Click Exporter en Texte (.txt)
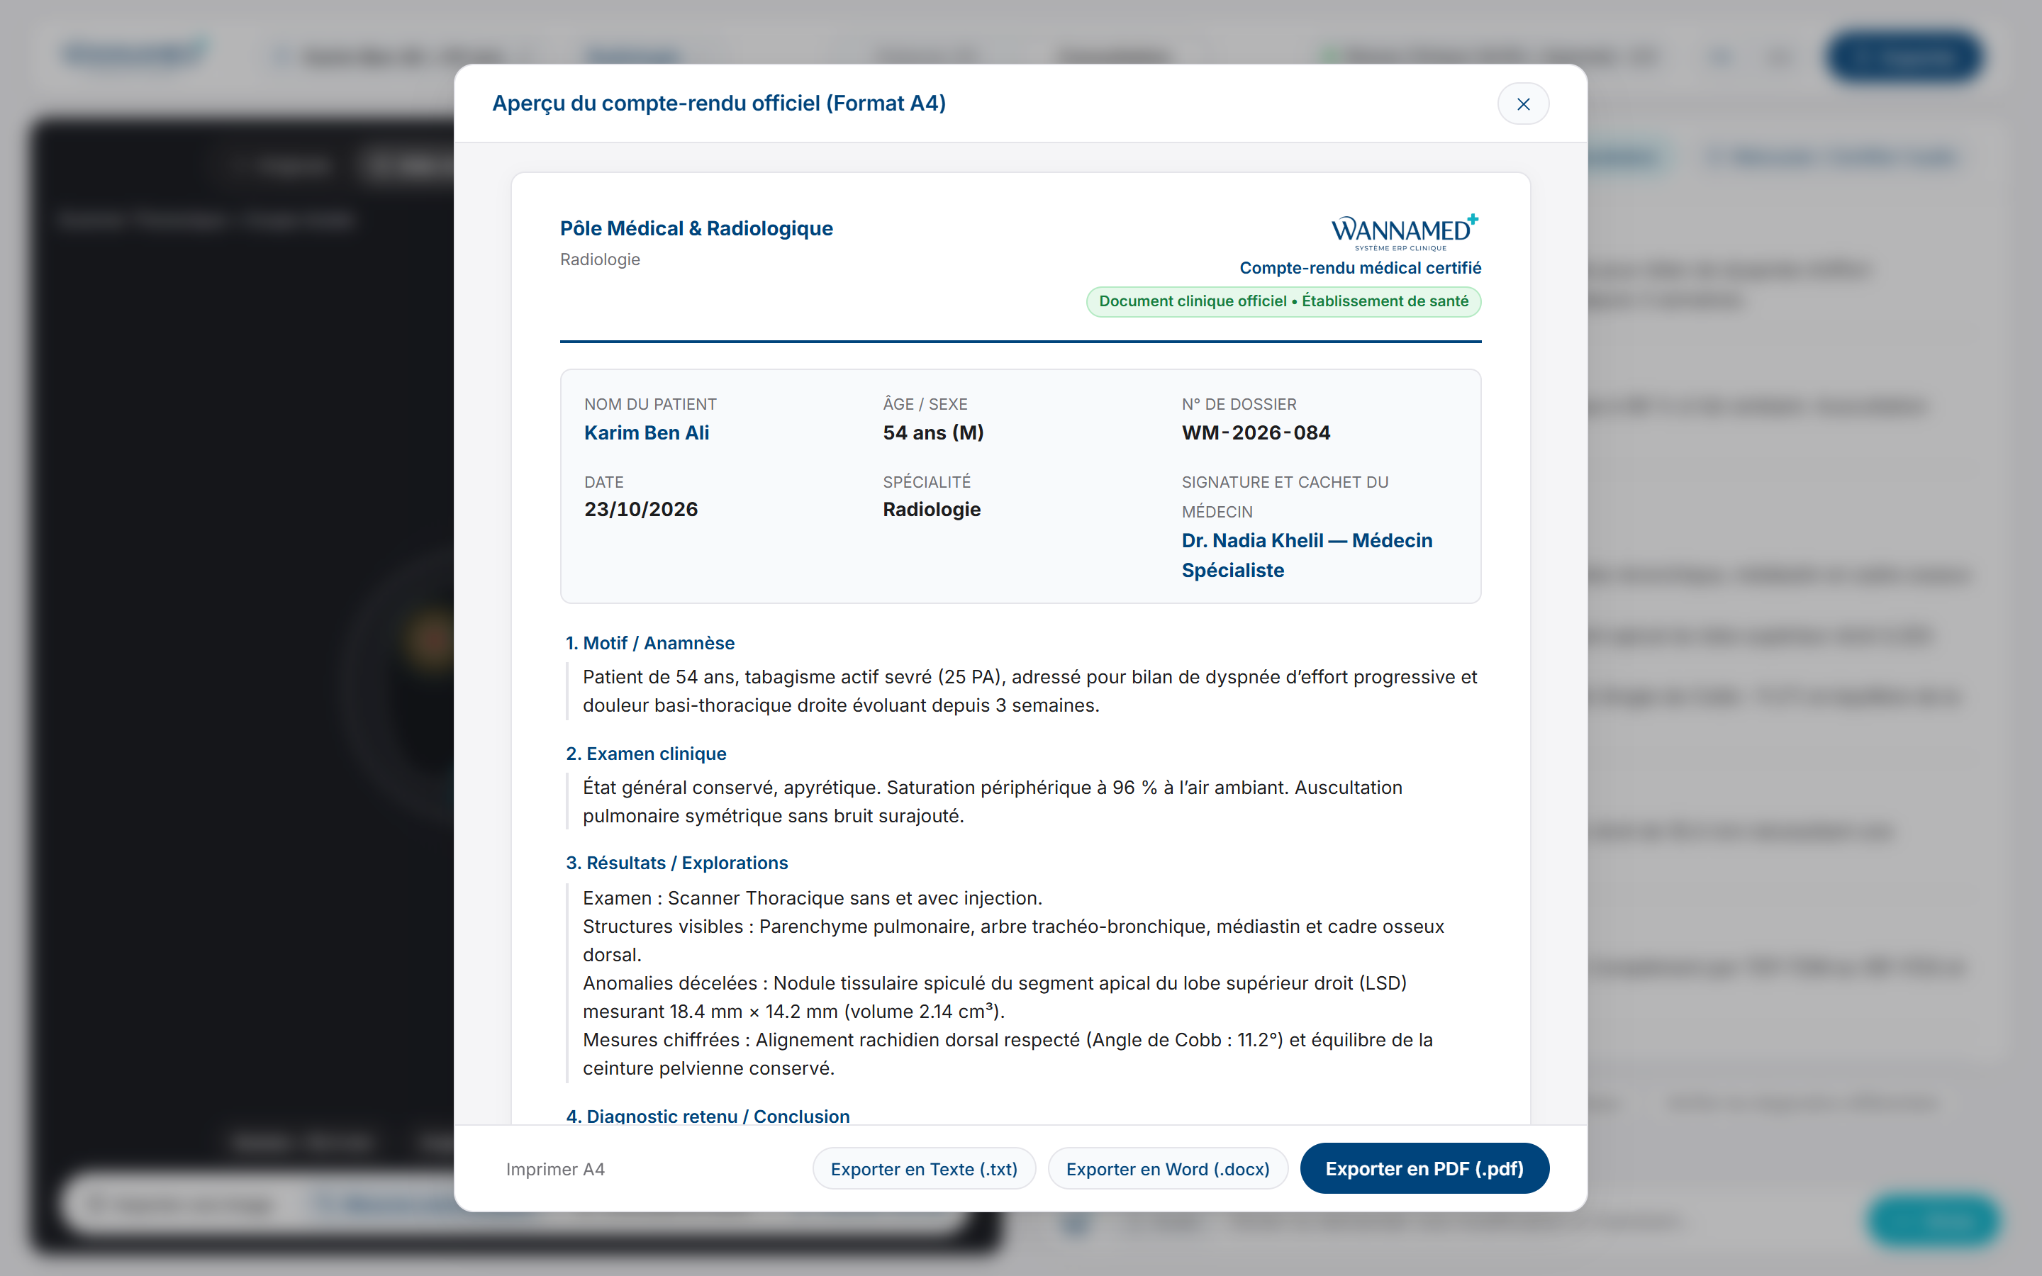Image resolution: width=2042 pixels, height=1276 pixels. pyautogui.click(x=924, y=1169)
